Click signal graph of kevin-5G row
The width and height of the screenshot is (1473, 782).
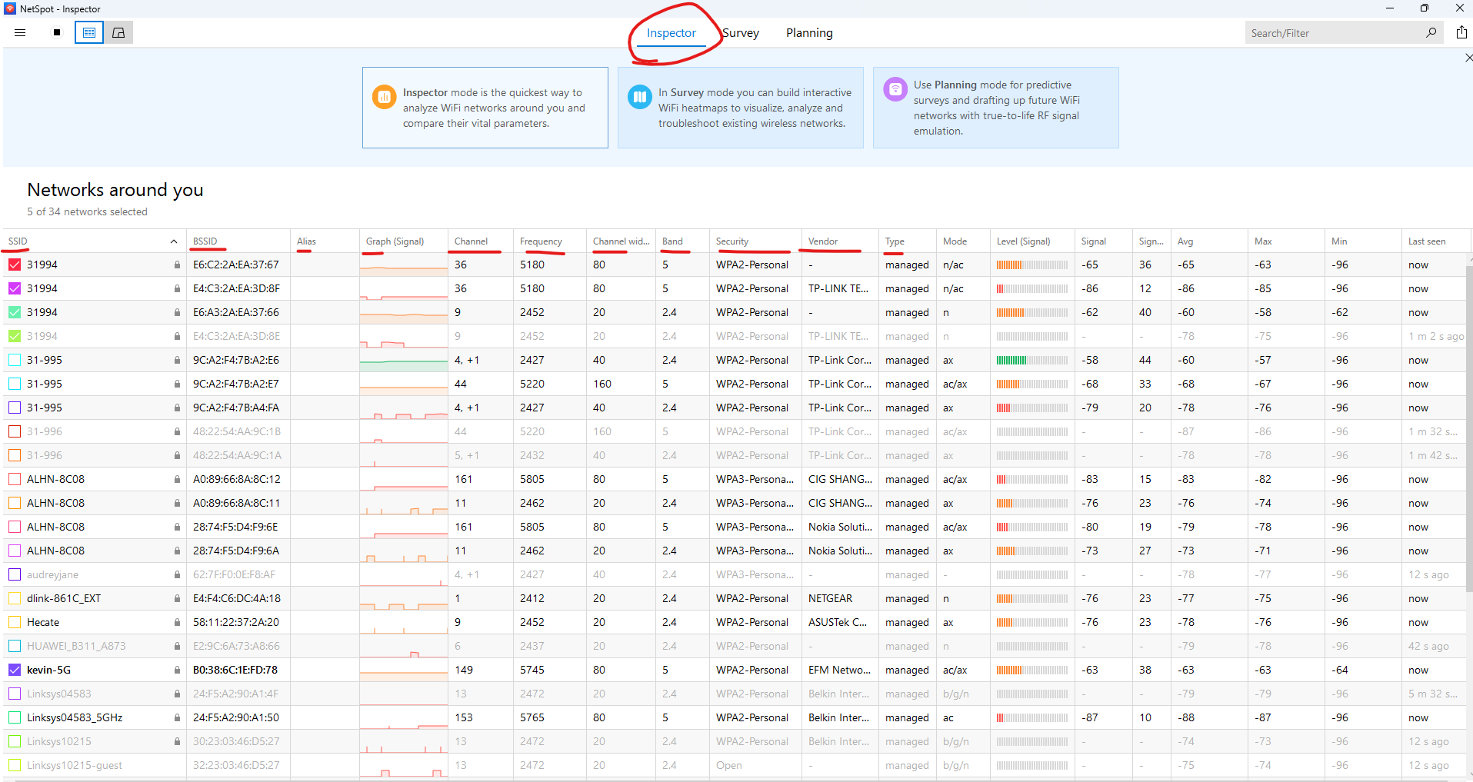pos(404,670)
